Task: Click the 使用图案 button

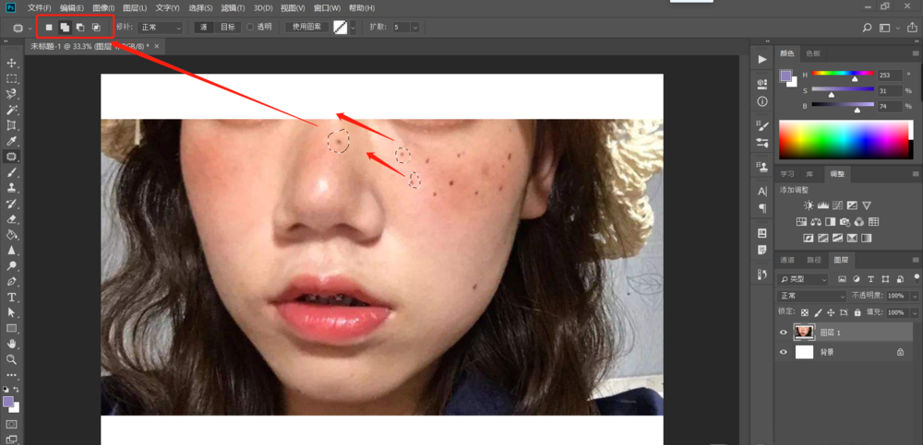Action: coord(306,28)
